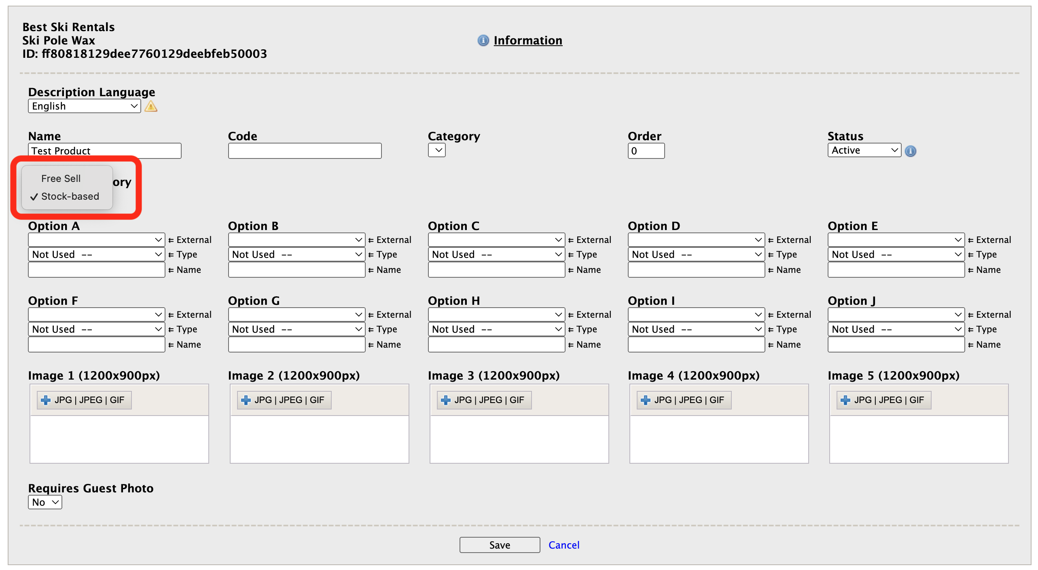Click plus icon to upload Image 4
1038x570 pixels.
[x=645, y=400]
